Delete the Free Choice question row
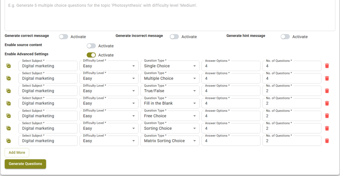340x176 pixels. point(327,116)
